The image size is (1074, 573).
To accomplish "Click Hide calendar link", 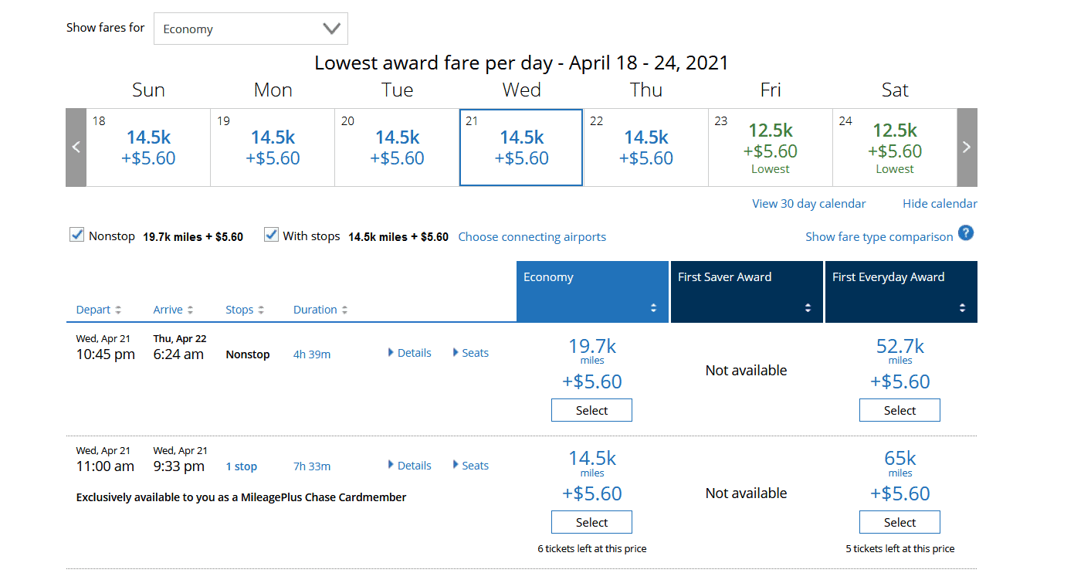I will [940, 204].
